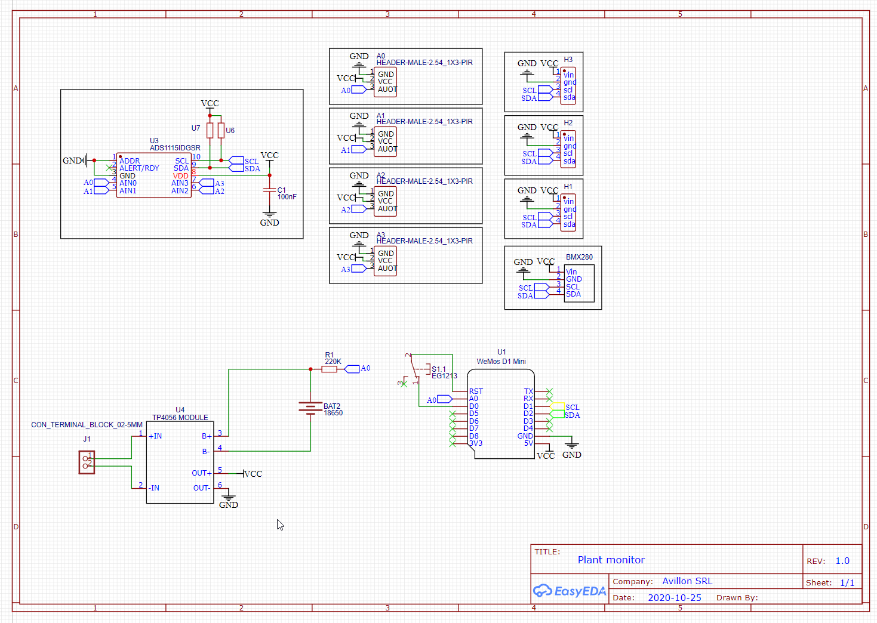Click the 'Plant monitor' title text
877x623 pixels.
click(611, 560)
